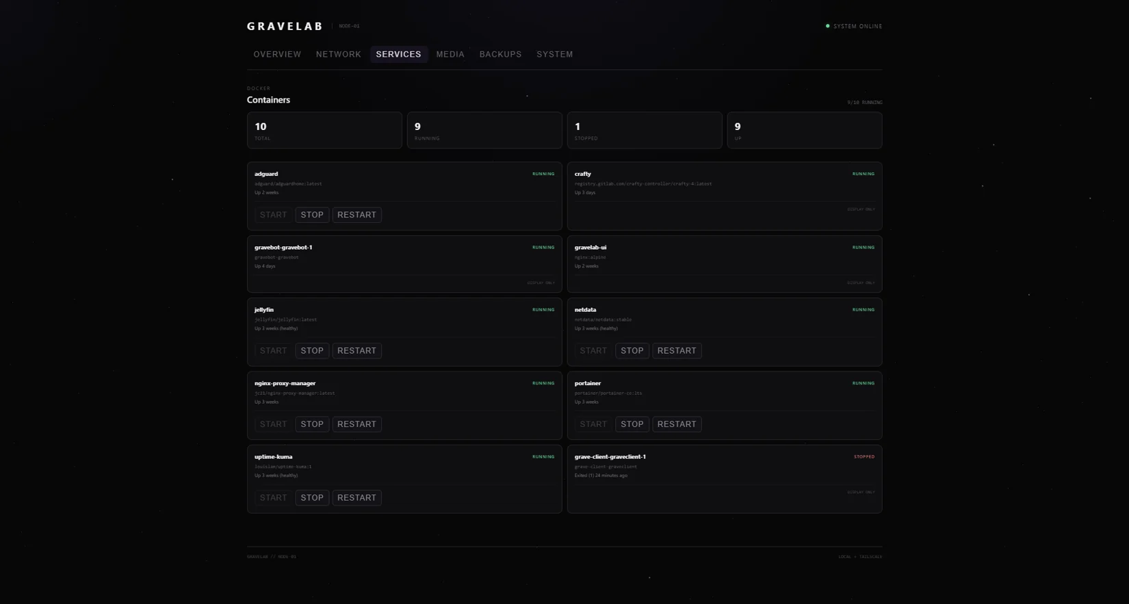Select the 1 Stopped stat card
The width and height of the screenshot is (1129, 604).
[x=645, y=130]
